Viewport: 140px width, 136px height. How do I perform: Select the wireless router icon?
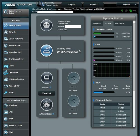point(46,51)
